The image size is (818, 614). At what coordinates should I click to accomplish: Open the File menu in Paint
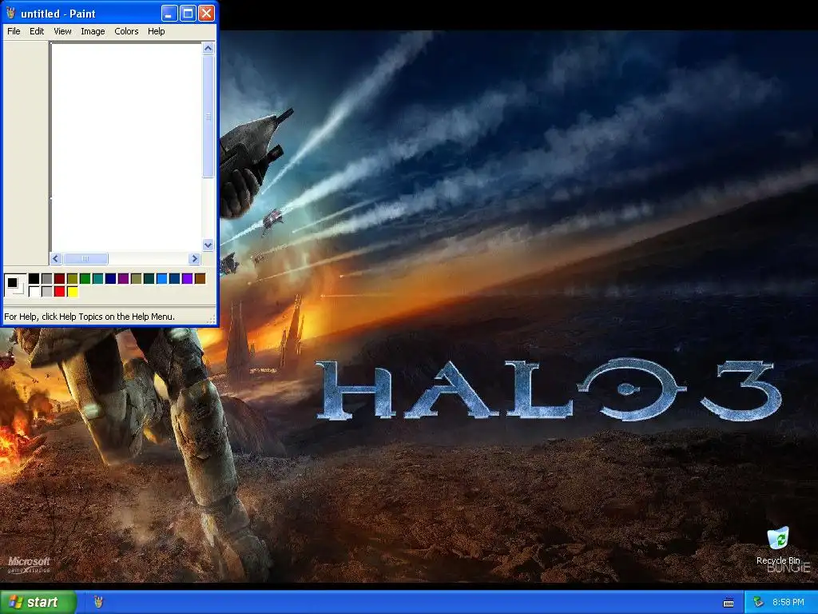(14, 31)
